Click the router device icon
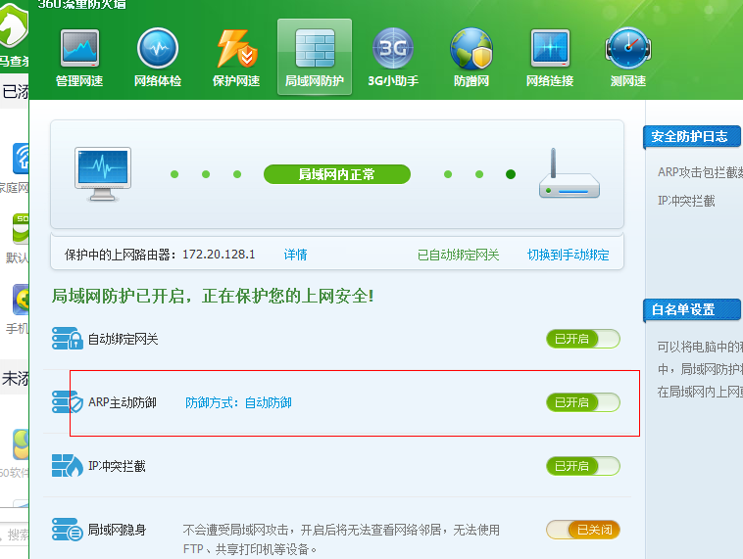Viewport: 743px width, 559px height. [x=569, y=175]
